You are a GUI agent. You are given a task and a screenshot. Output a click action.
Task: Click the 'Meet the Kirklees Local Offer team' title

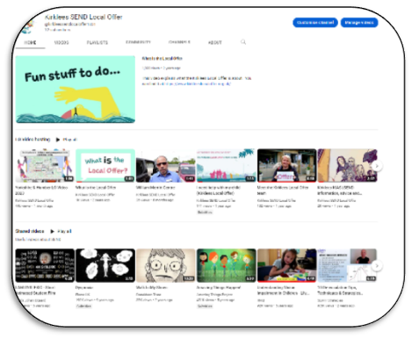[283, 191]
